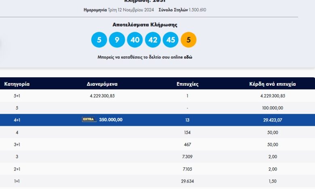
Task: Select the 100.000,00 prize in row 5
Action: (x=273, y=108)
